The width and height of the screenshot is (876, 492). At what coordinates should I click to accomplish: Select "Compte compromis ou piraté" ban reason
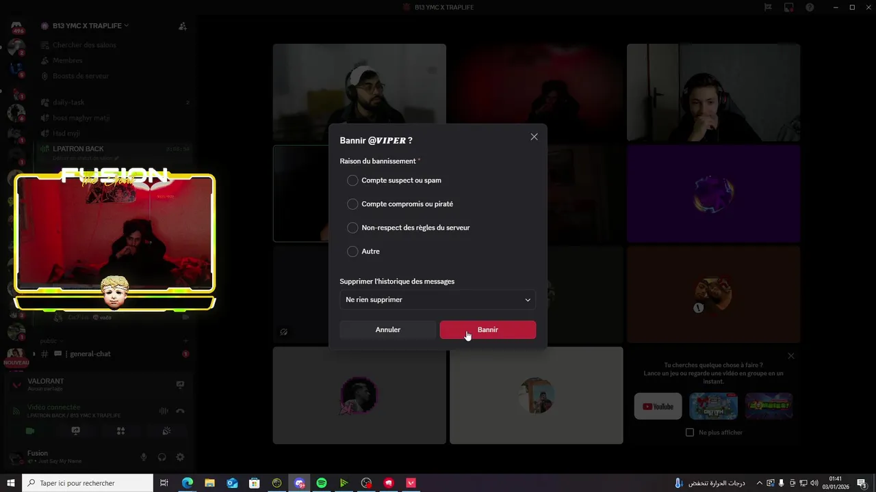pyautogui.click(x=400, y=204)
